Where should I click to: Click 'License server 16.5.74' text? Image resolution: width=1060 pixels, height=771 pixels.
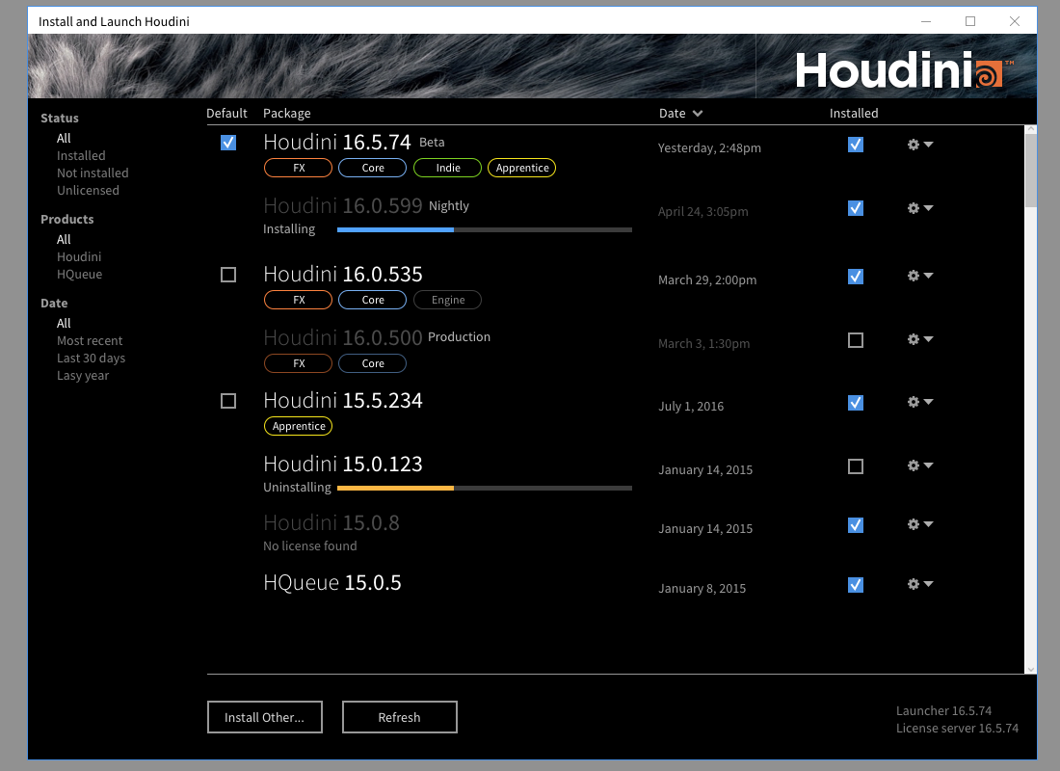(957, 729)
